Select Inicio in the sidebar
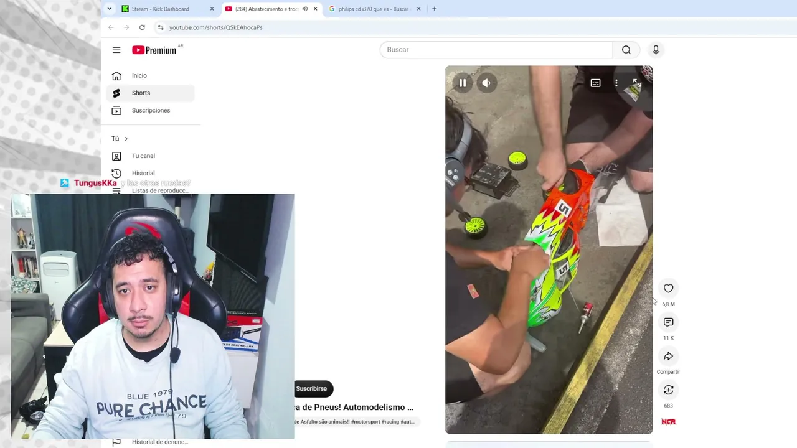The image size is (797, 448). coord(151,75)
